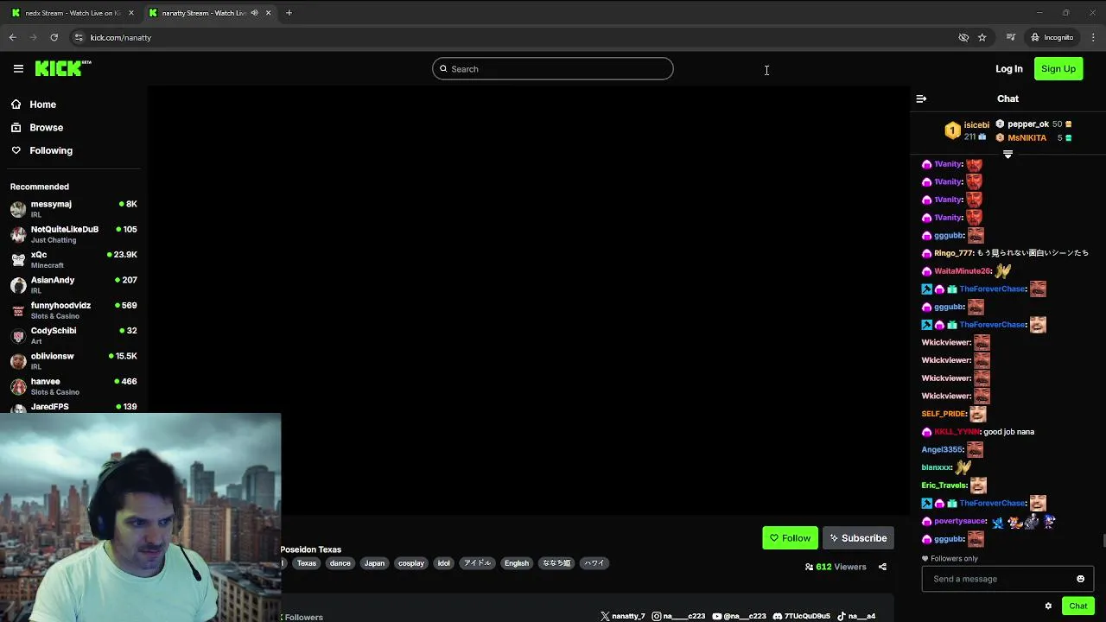Viewport: 1106px width, 622px height.
Task: Select the dance tag
Action: (x=340, y=563)
